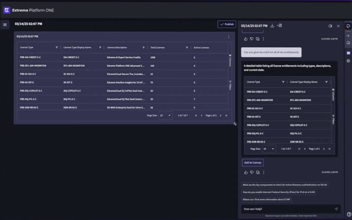Click Extreme AI Expert Service Credits cell
The width and height of the screenshot is (352, 220).
tap(124, 57)
